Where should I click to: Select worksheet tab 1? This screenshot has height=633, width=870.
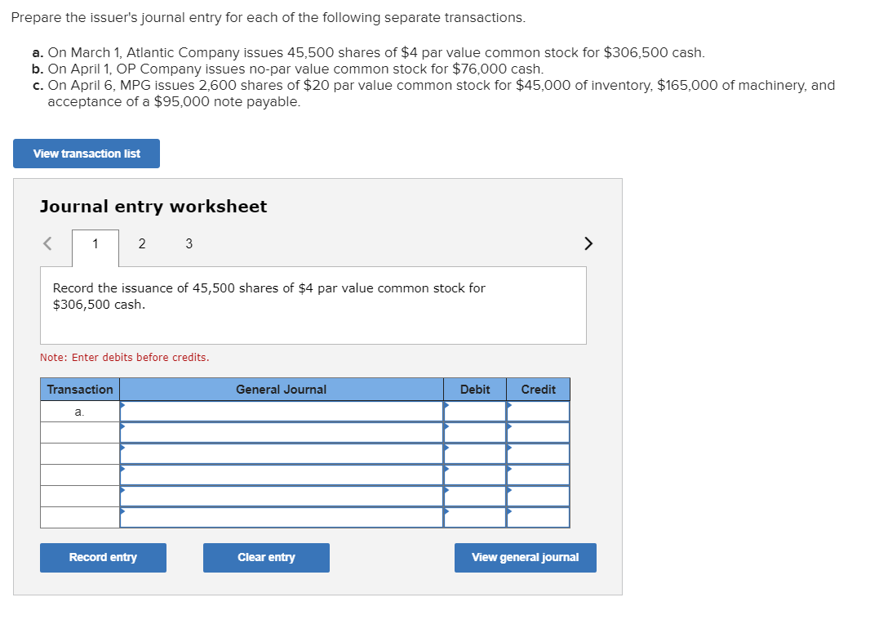[95, 244]
